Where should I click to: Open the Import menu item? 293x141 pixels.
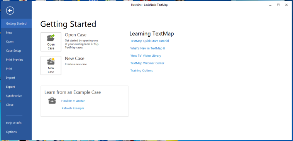(x=10, y=78)
